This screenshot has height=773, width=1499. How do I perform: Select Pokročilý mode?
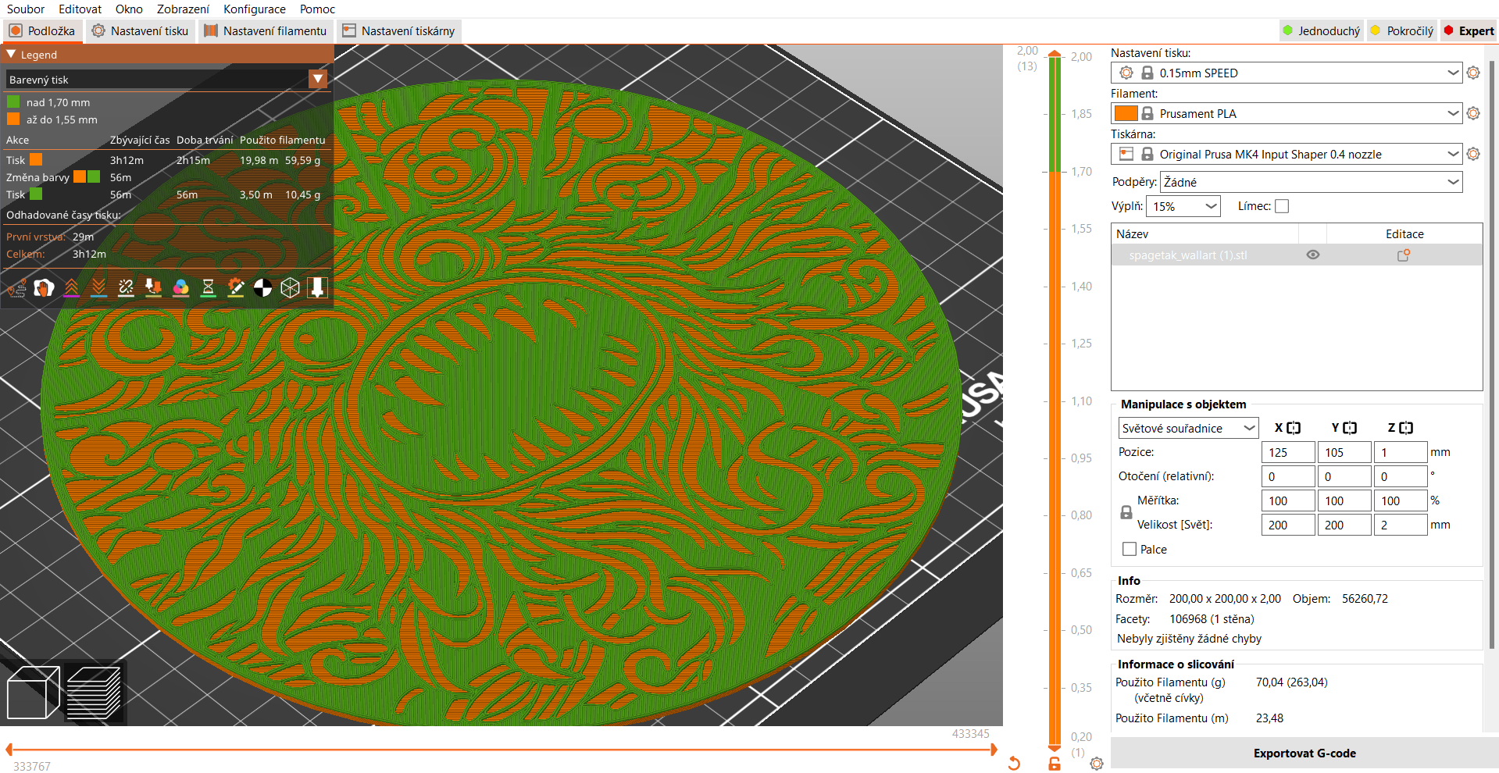click(1402, 31)
